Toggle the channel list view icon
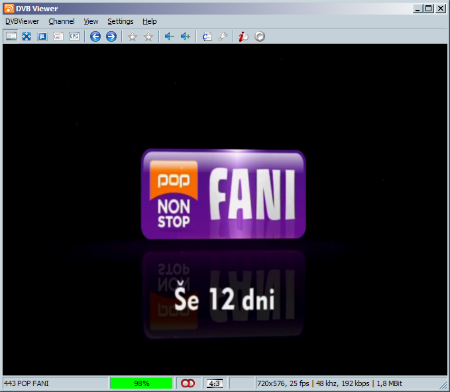 11,36
